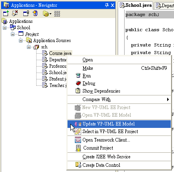Choose Run from the context menu
The image size is (174, 172).
point(119,76)
